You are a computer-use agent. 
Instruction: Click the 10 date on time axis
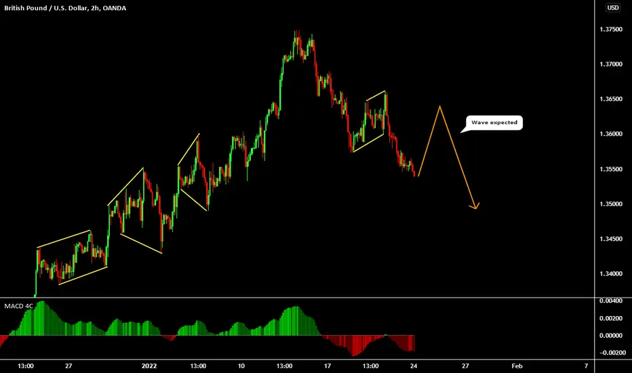[241, 366]
